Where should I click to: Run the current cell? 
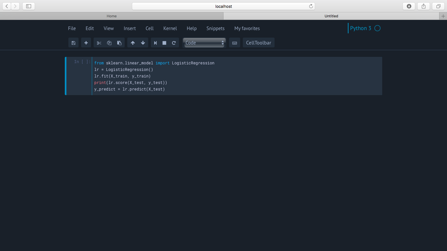(155, 43)
